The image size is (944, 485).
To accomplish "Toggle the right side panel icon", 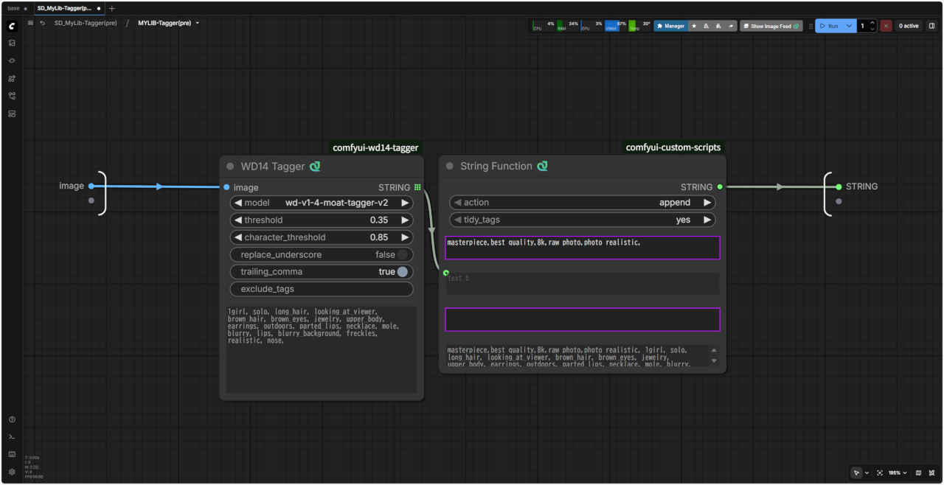I will click(x=931, y=26).
